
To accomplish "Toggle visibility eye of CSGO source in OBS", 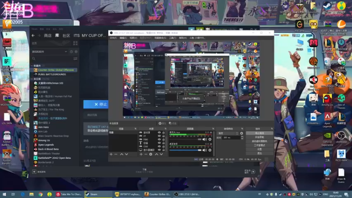I will point(159,147).
